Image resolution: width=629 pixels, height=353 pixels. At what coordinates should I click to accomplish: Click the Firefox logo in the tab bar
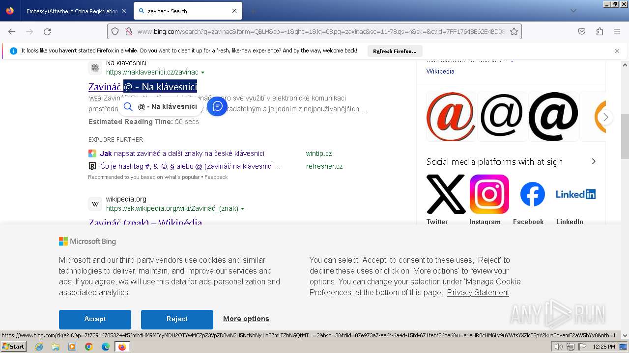coord(10,11)
